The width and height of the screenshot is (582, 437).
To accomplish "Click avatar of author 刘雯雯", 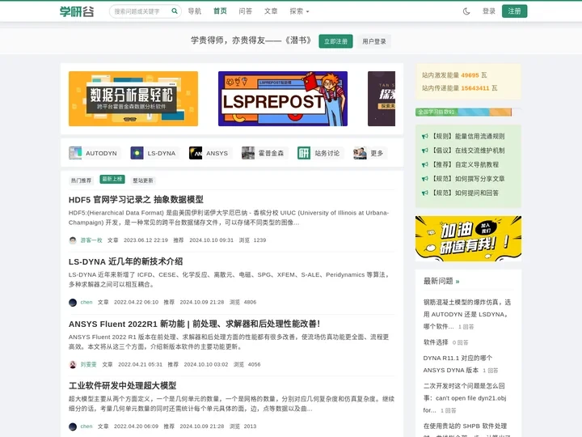I will point(73,364).
